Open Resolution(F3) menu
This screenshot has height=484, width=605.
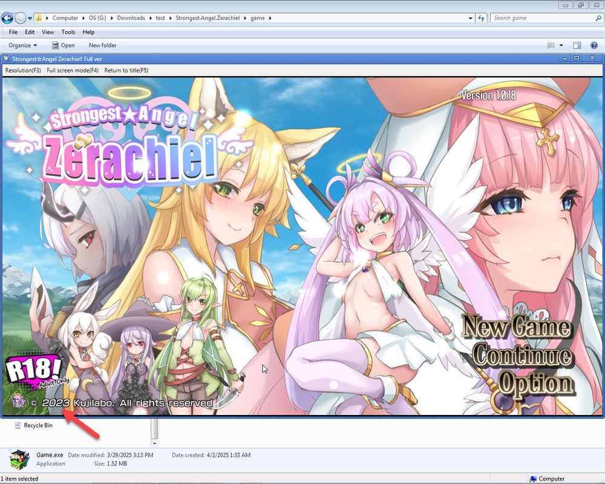pyautogui.click(x=23, y=70)
